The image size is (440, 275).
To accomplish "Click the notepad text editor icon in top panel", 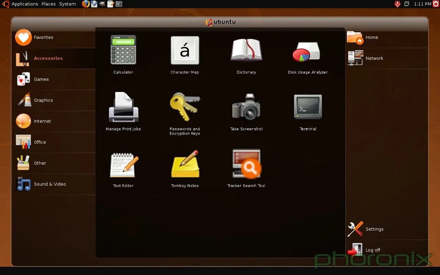I will click(x=111, y=4).
